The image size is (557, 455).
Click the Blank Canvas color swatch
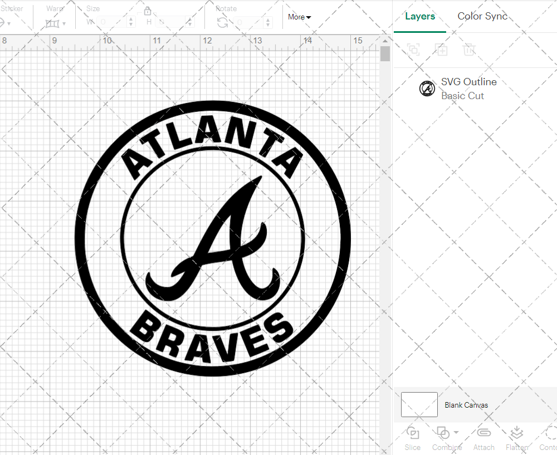click(419, 405)
